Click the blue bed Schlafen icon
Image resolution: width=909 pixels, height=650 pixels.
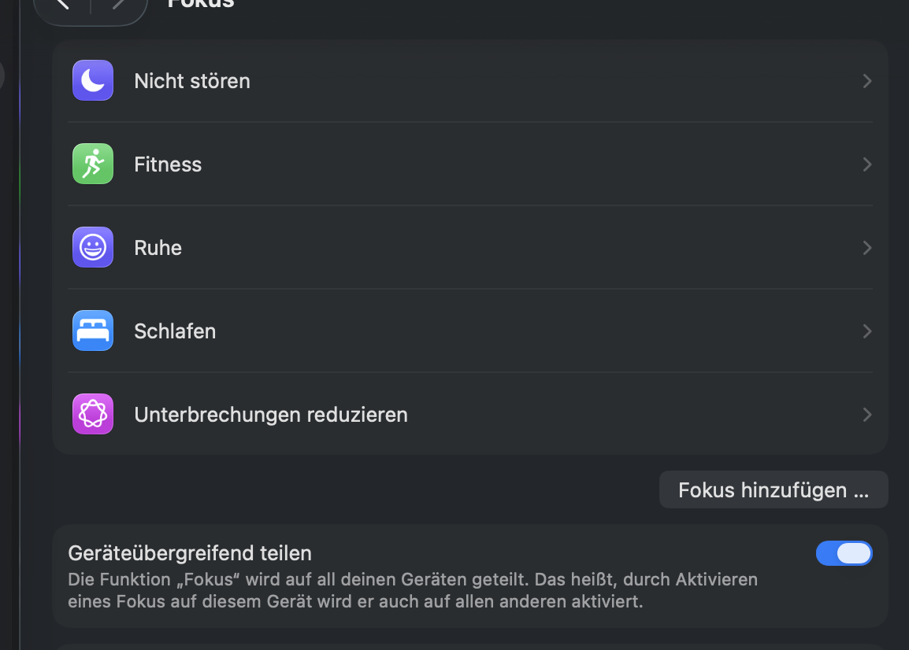tap(93, 331)
